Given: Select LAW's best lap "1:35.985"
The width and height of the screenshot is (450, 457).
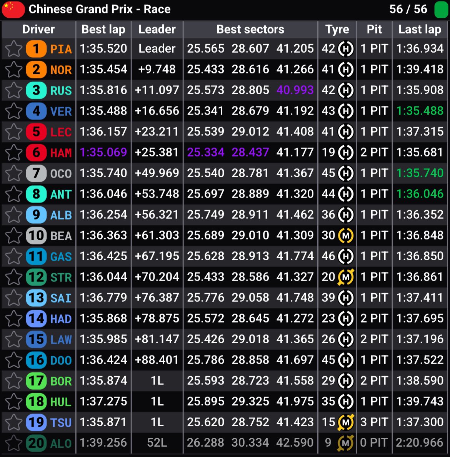Looking at the screenshot, I should [x=103, y=339].
